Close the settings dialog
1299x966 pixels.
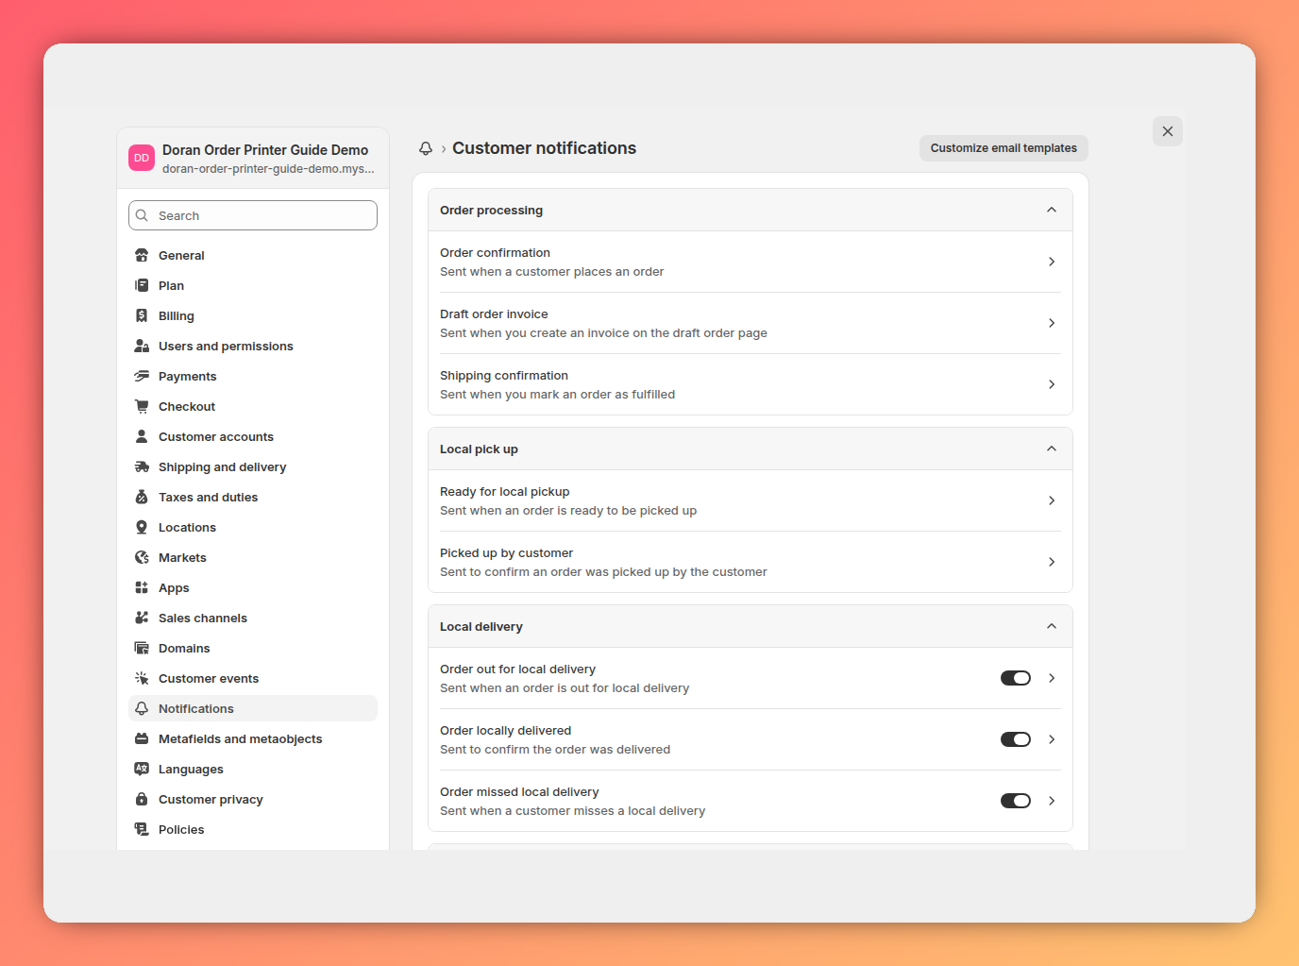pyautogui.click(x=1168, y=131)
